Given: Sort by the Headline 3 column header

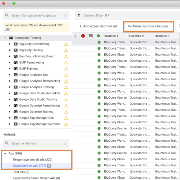Looking at the screenshot, I should pos(166,36).
